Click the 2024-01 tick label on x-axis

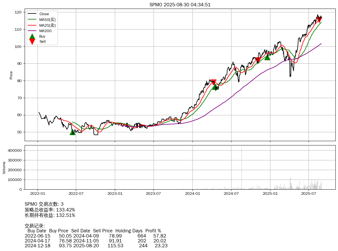tap(192, 194)
